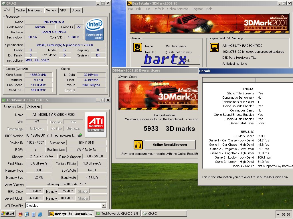
Task: Click the Multiplier value x 17.0
Action: click(x=38, y=80)
